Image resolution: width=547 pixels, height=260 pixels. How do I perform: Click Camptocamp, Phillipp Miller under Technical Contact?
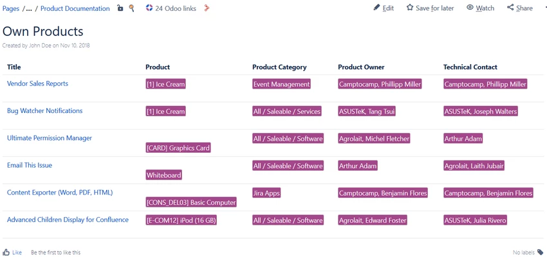(x=486, y=84)
